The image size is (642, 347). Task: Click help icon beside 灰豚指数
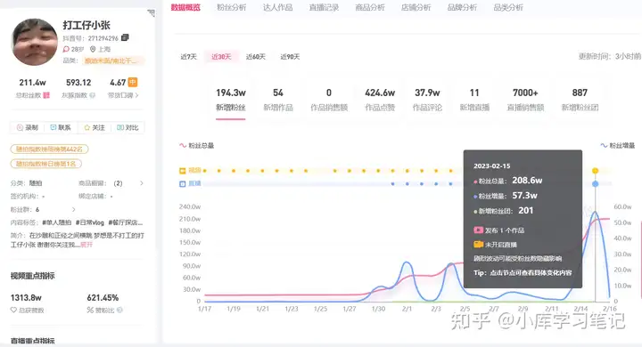click(x=93, y=95)
